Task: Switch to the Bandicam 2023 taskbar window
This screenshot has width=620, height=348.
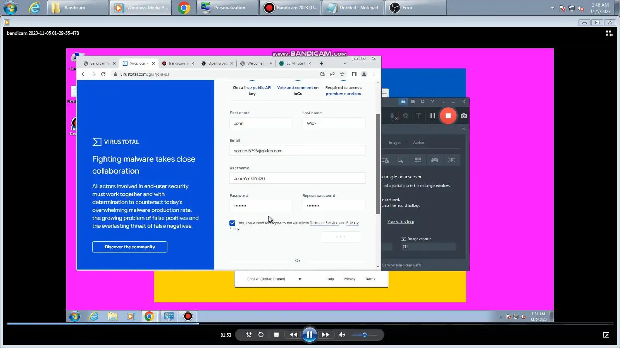Action: 290,8
